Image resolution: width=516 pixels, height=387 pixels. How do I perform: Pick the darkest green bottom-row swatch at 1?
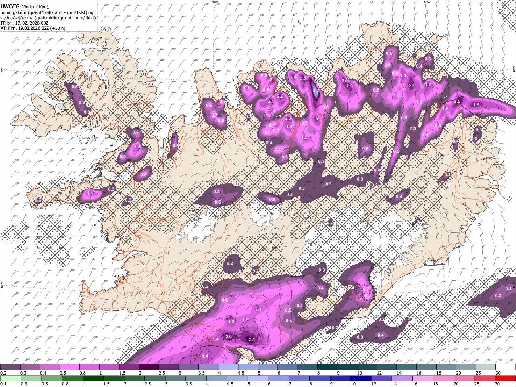coord(93,378)
